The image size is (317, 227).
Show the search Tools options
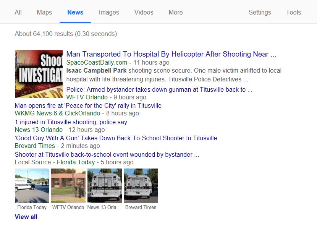pyautogui.click(x=293, y=12)
